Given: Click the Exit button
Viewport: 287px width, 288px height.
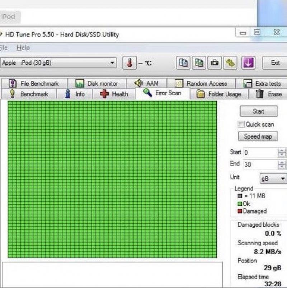Looking at the screenshot, I should pos(275,63).
